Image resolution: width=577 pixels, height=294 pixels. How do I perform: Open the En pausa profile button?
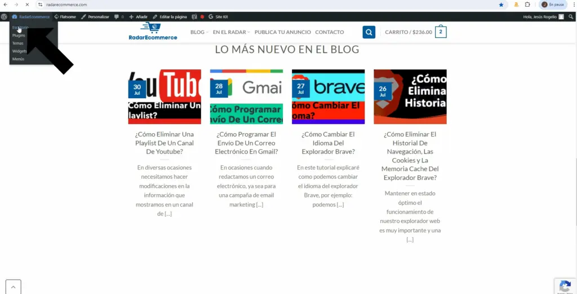point(553,5)
